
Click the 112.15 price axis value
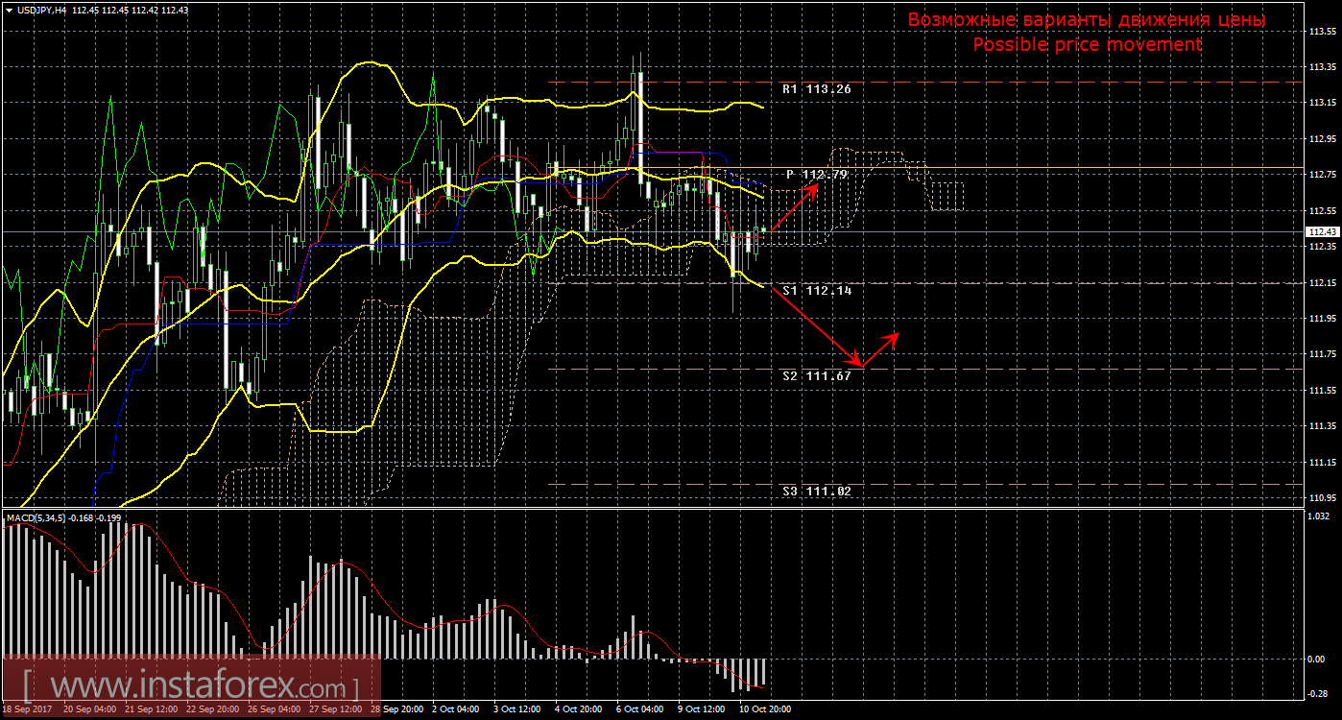point(1322,282)
